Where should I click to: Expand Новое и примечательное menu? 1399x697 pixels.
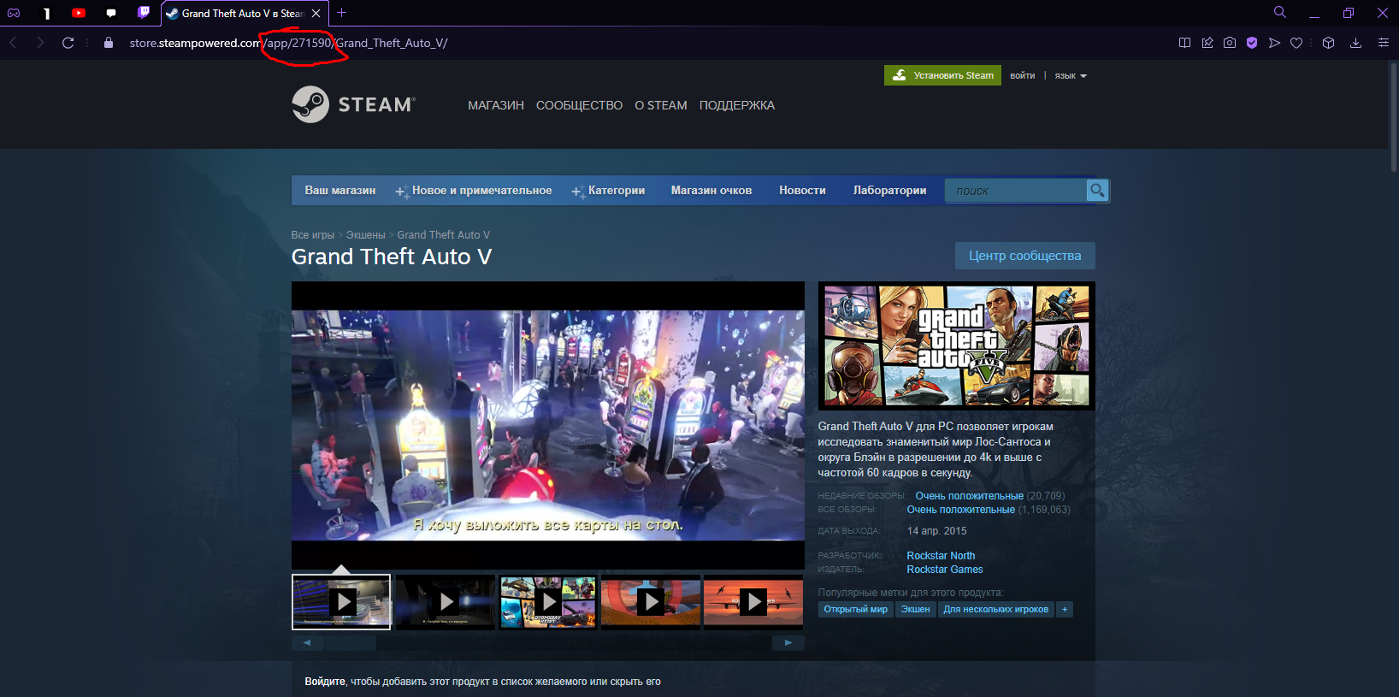474,191
